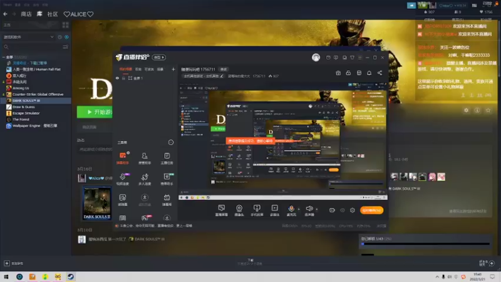Open the 多人连麦 tool in the streaming toolbox
Viewport: 501px width, 282px height.
click(x=145, y=179)
